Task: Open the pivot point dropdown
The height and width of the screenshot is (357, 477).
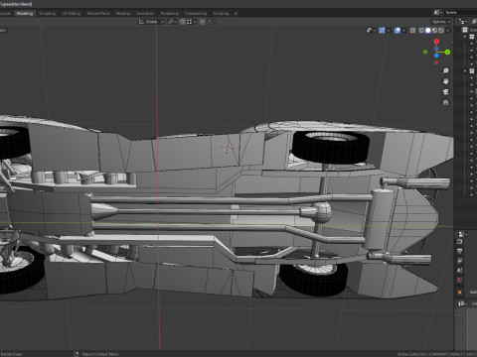Action: 172,22
